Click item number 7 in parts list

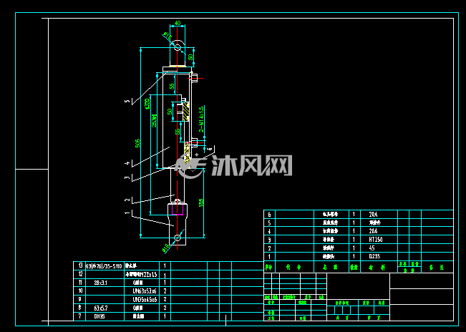[79, 316]
